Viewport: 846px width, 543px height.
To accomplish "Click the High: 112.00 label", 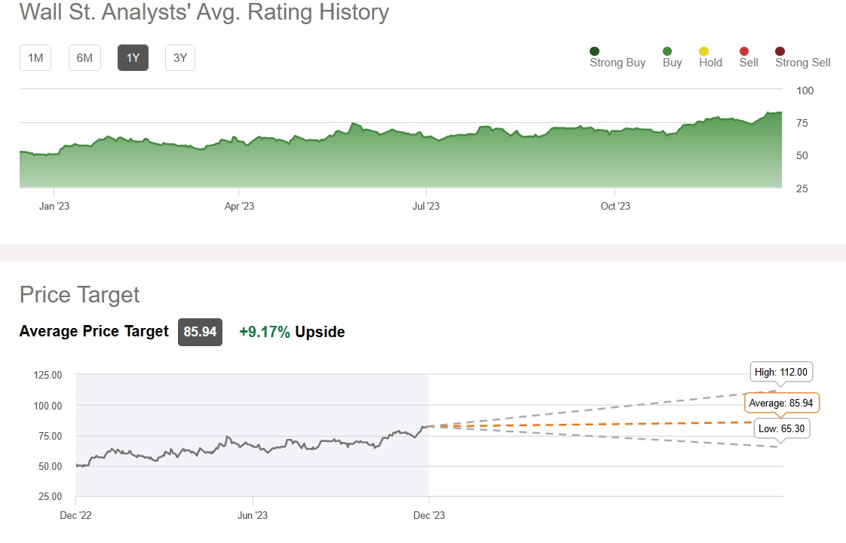I will click(x=783, y=372).
